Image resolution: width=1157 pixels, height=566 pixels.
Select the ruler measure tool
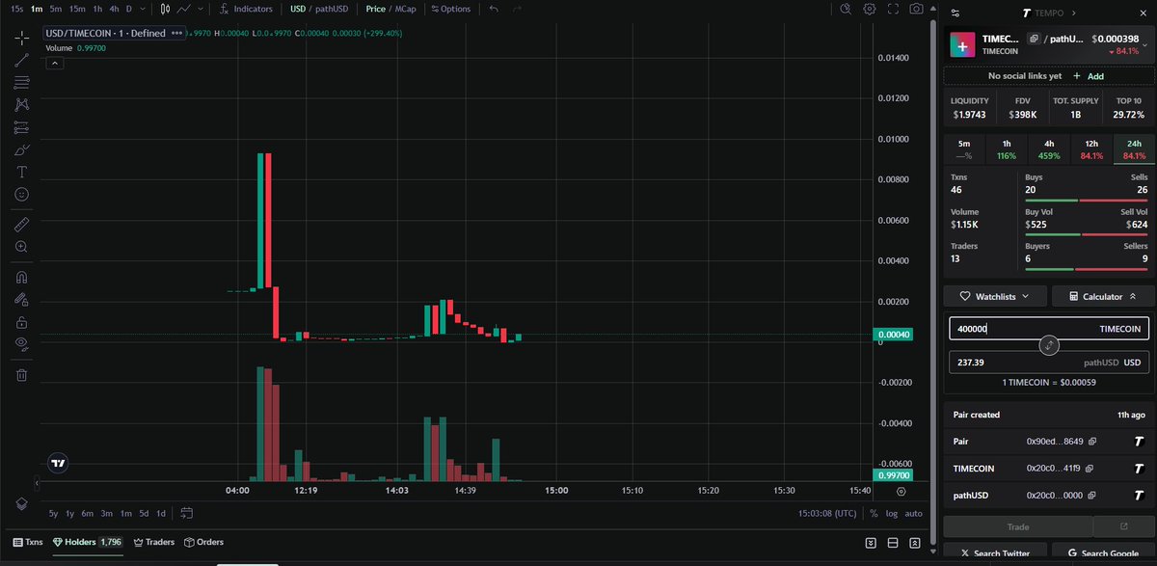click(x=21, y=224)
